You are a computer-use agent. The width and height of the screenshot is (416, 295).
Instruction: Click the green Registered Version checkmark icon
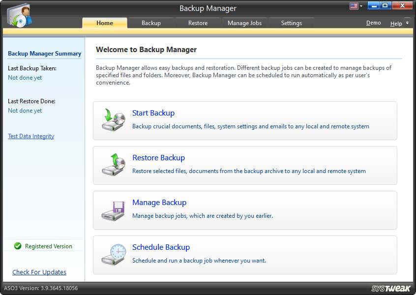tap(18, 246)
